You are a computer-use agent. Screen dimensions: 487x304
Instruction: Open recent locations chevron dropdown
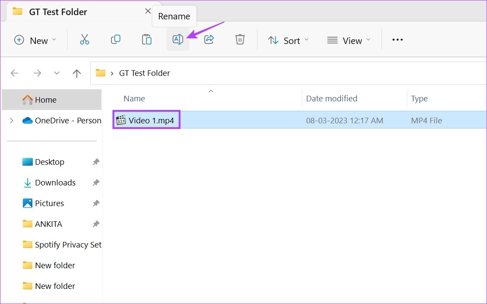pos(57,73)
